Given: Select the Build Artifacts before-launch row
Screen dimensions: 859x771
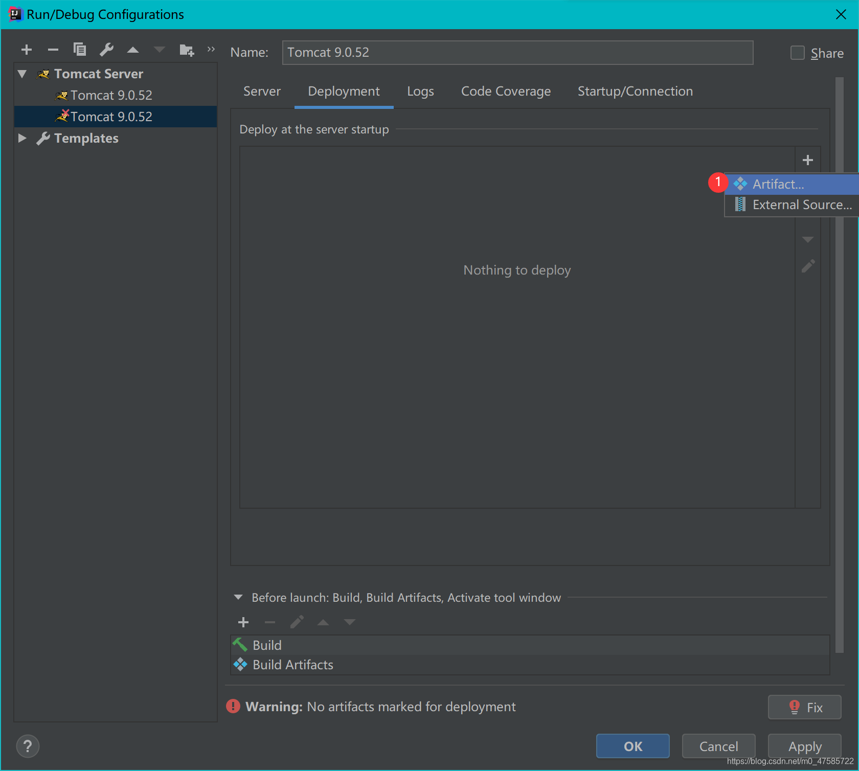Looking at the screenshot, I should click(530, 665).
